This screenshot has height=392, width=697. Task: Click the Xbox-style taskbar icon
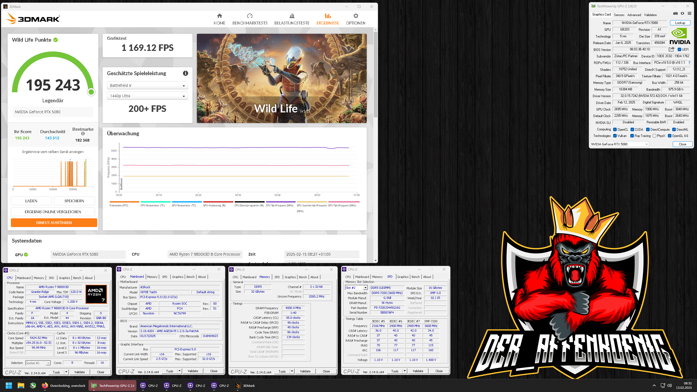33,385
